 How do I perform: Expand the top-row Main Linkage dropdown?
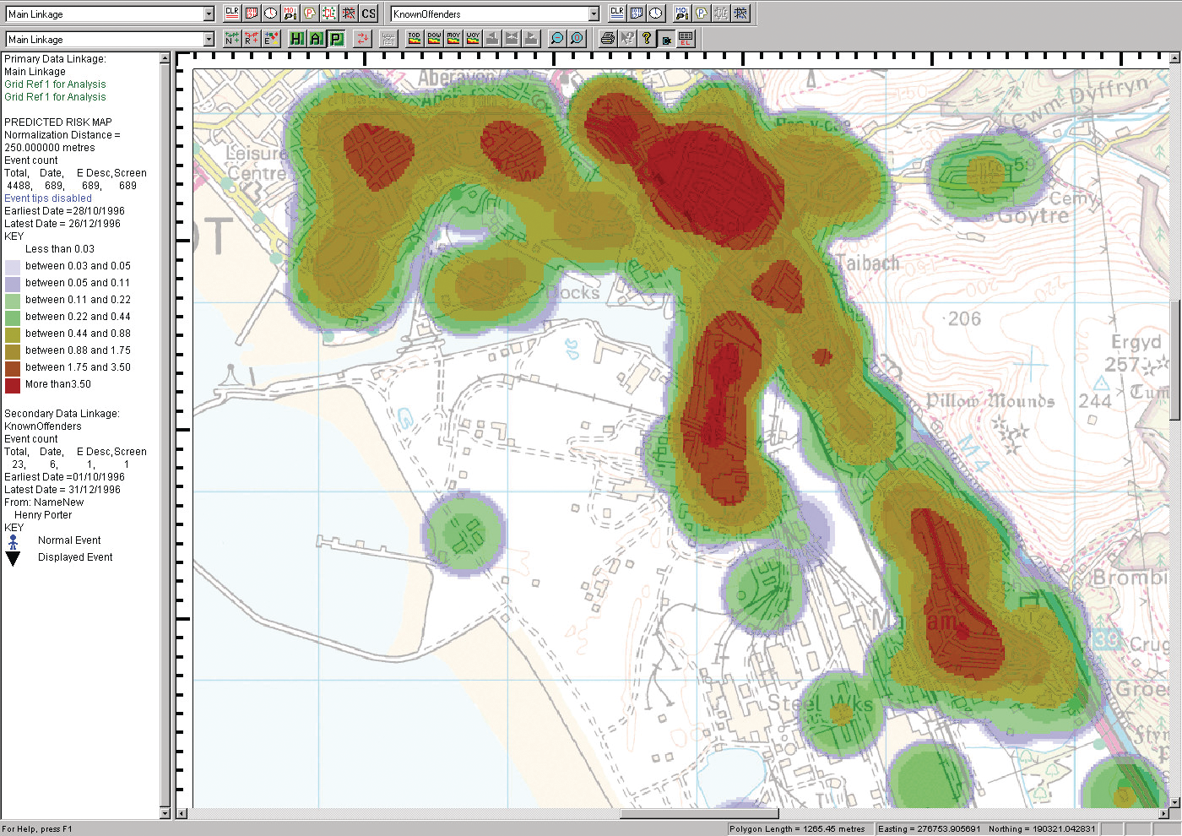coord(209,14)
